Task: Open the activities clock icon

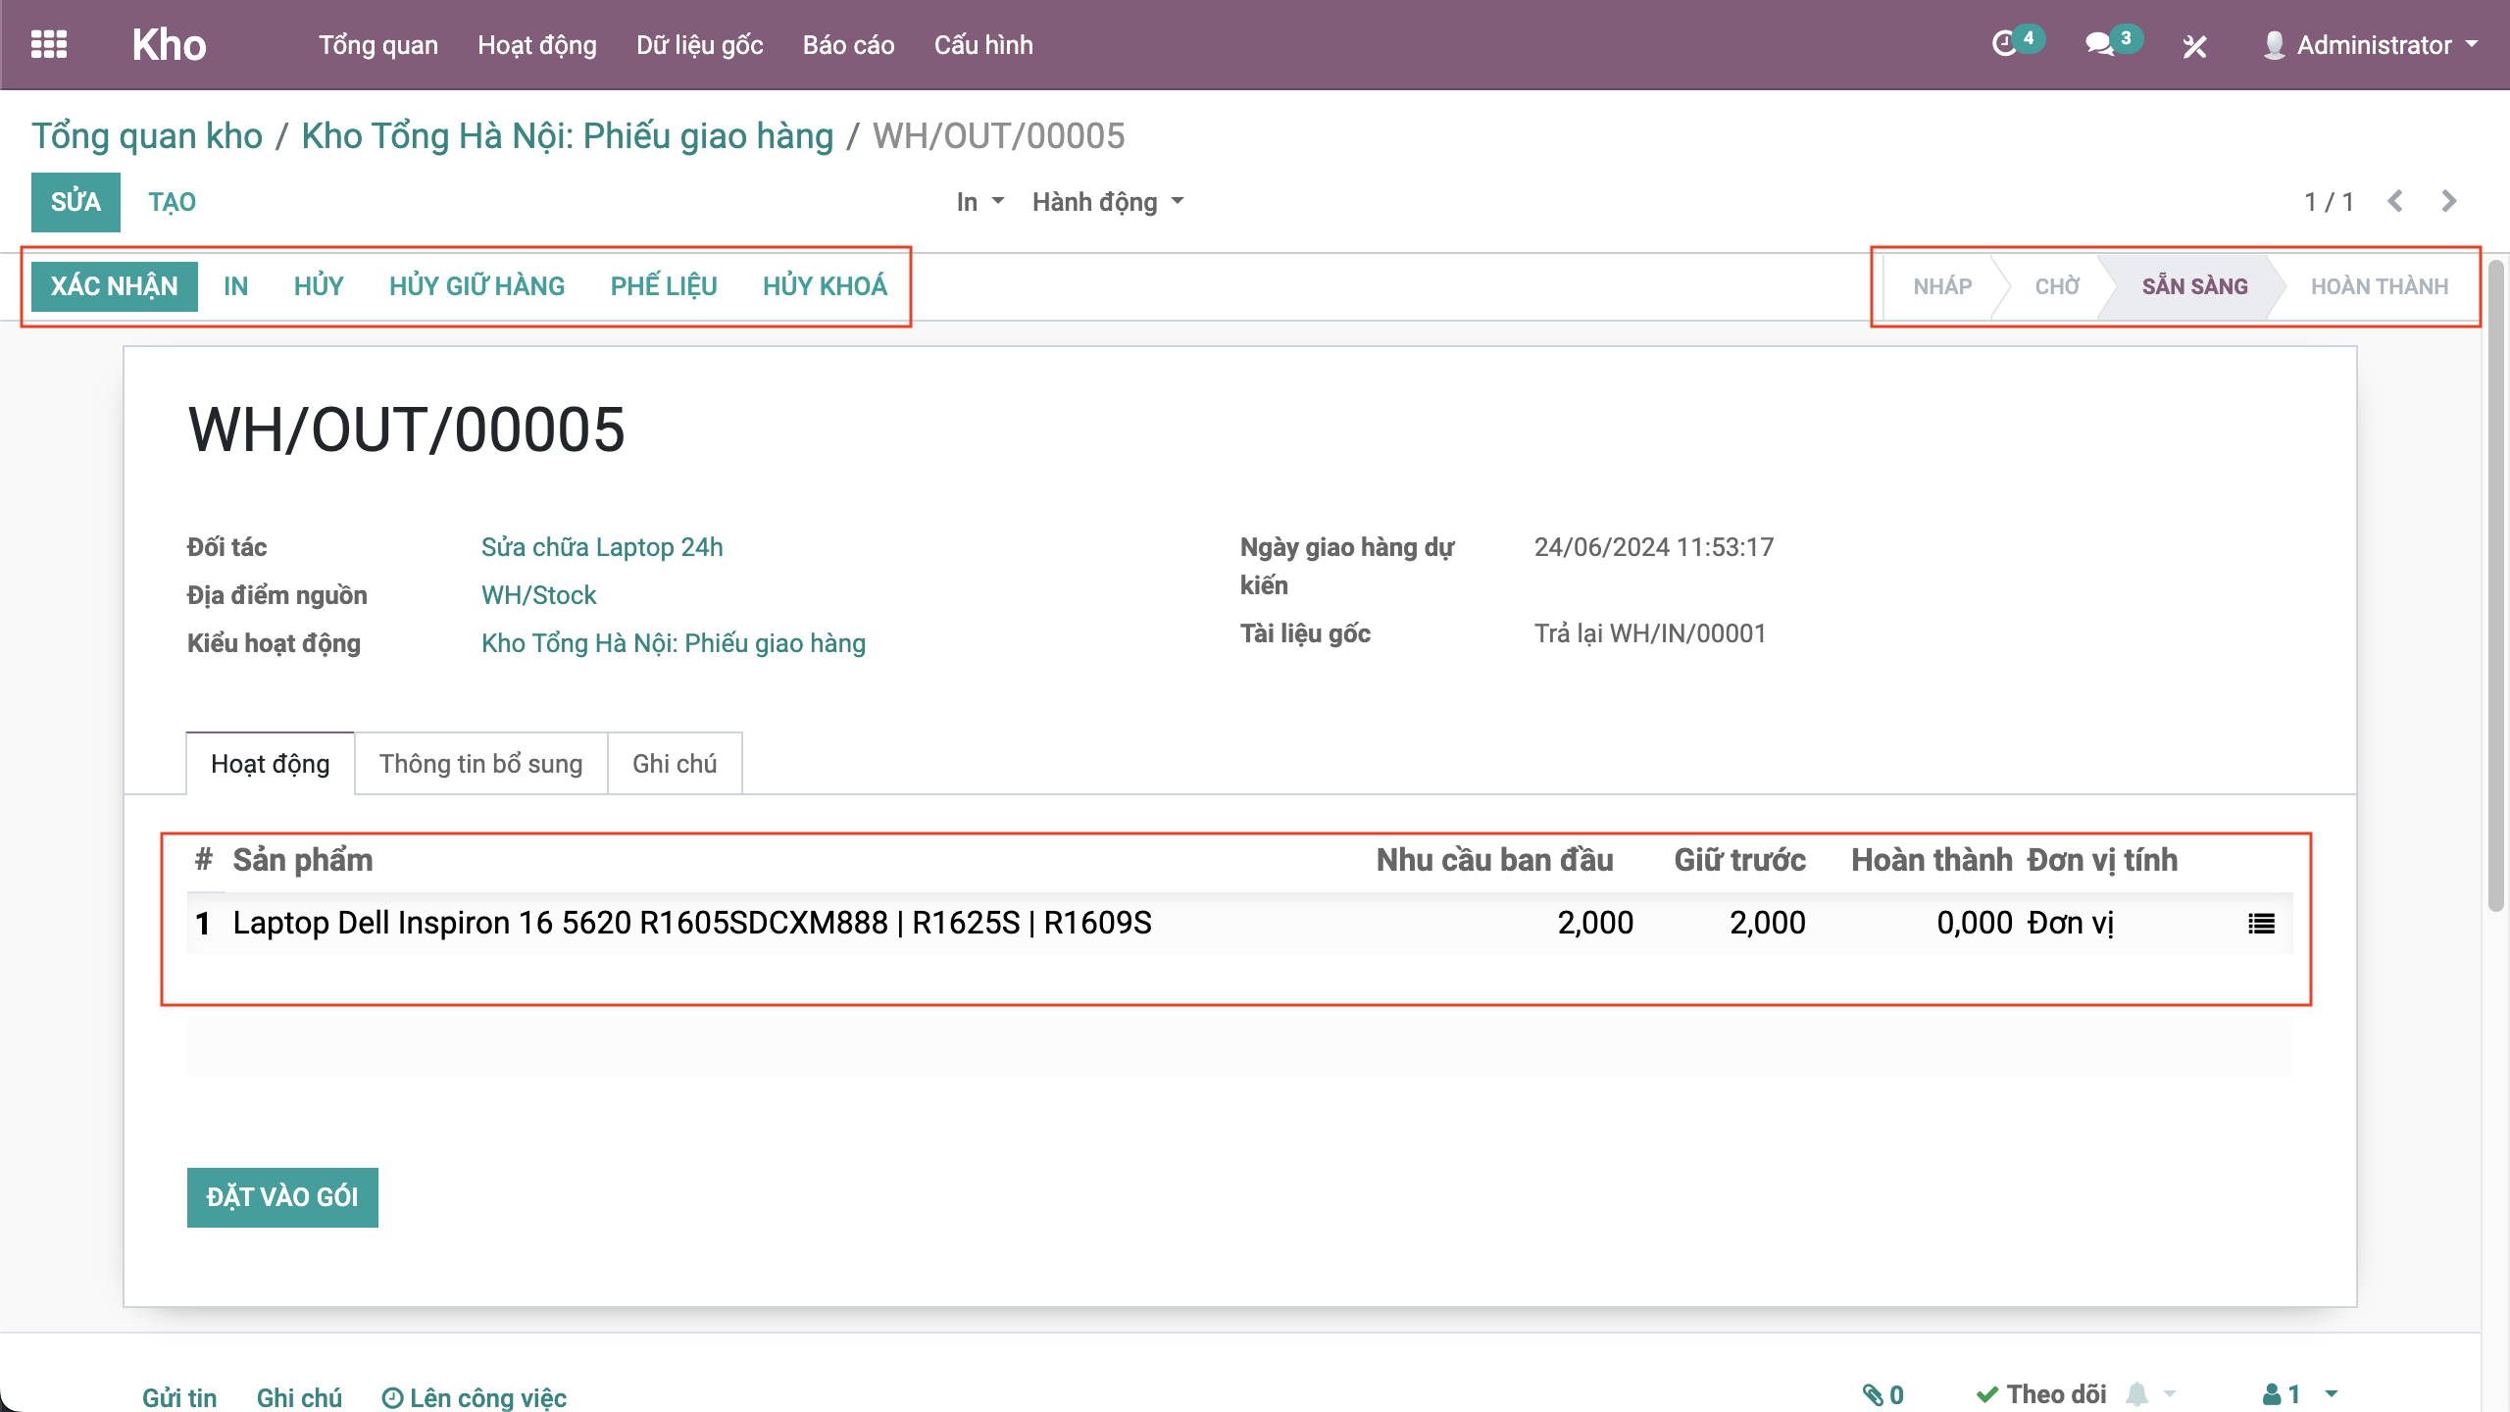Action: pyautogui.click(x=2005, y=44)
